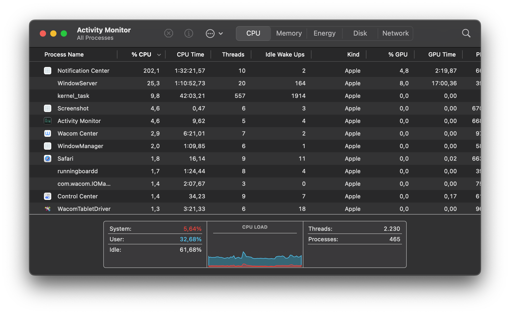
Task: Sort by the Idle Wake Ups column
Action: 285,55
